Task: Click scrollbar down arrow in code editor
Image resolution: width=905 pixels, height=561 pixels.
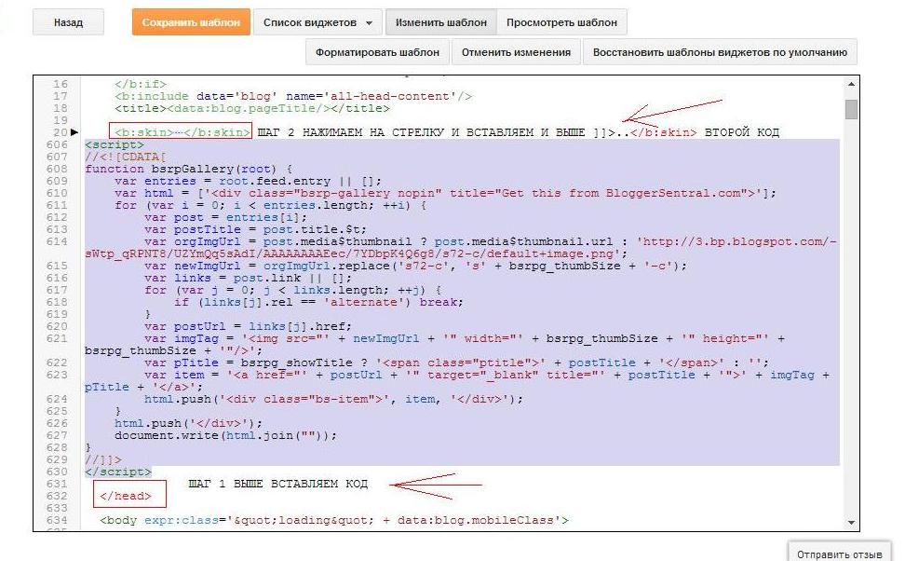Action: tap(851, 522)
